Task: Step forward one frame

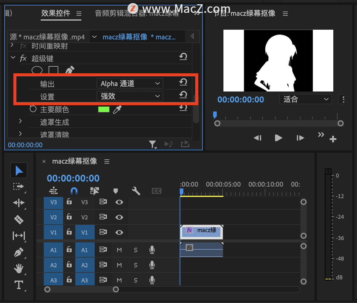Action: [x=300, y=138]
